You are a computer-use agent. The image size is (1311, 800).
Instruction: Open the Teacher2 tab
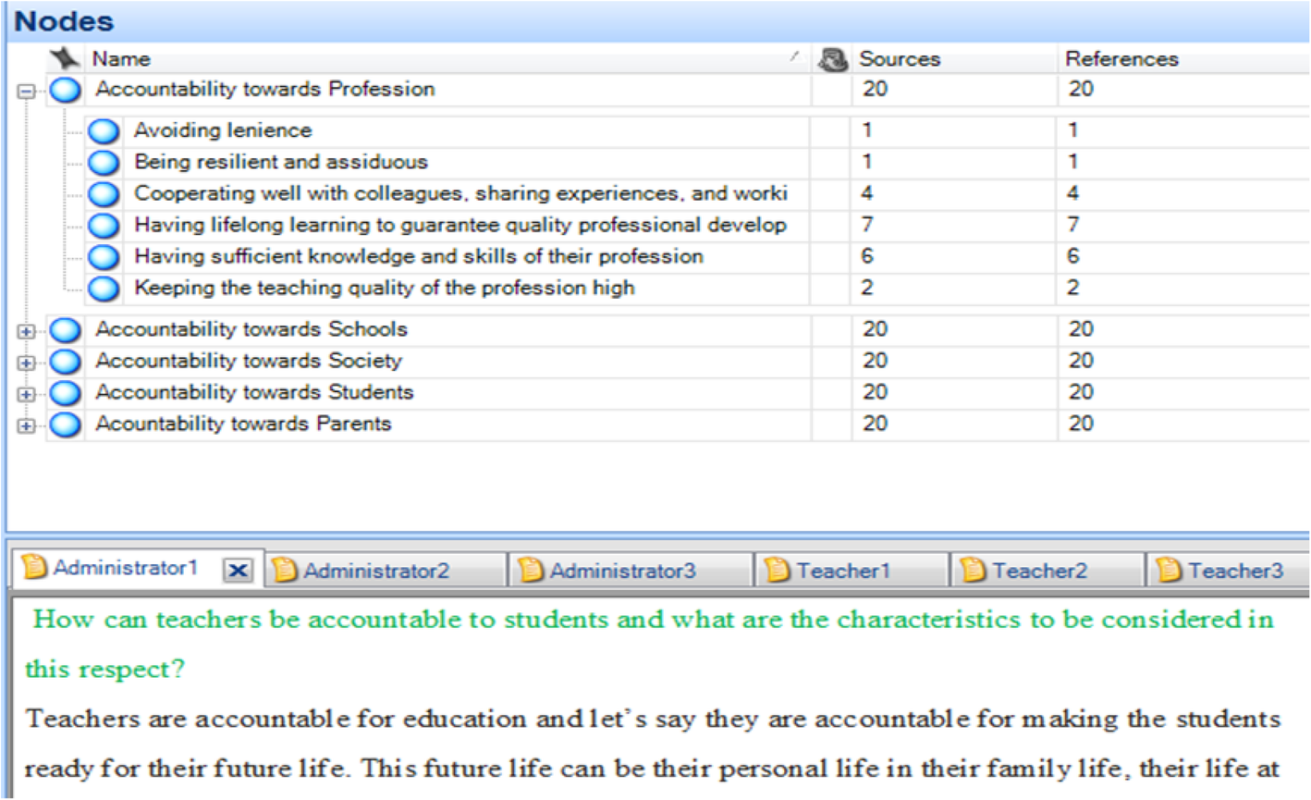tap(1039, 571)
